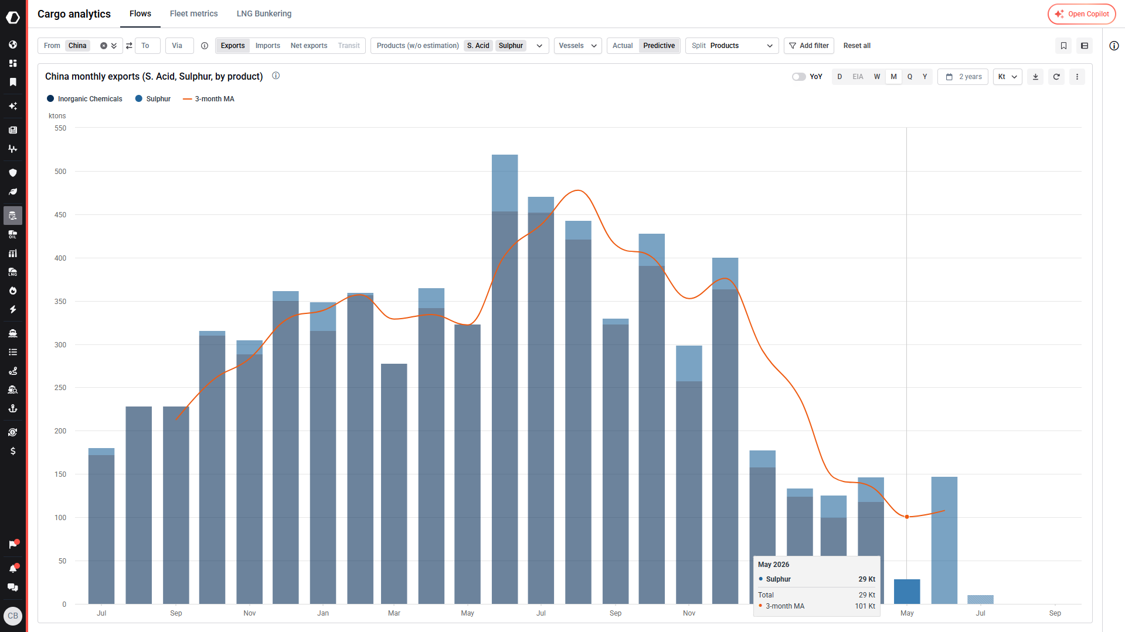This screenshot has width=1125, height=632.
Task: Open the dashboards grid icon in sidebar
Action: [13, 63]
